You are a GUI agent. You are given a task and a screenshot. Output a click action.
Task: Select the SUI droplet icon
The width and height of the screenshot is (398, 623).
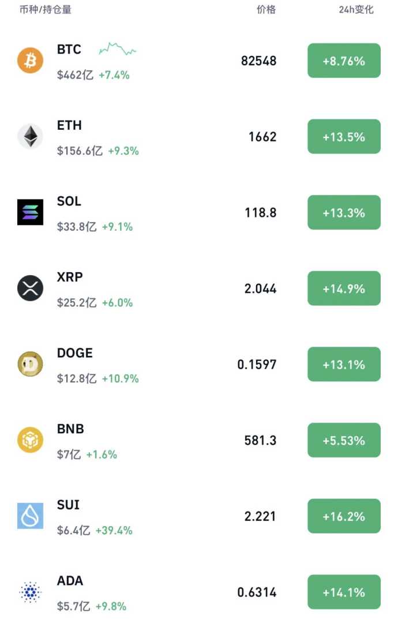30,516
